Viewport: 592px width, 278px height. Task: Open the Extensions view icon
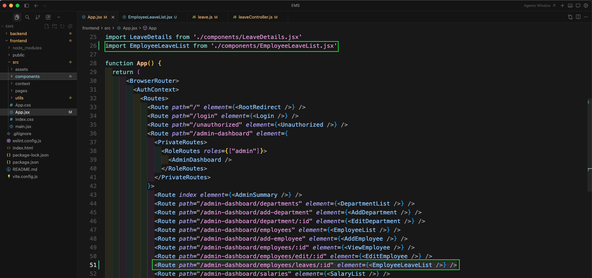48,17
